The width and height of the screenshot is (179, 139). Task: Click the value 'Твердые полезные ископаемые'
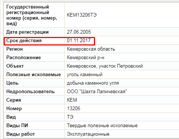coord(102,126)
